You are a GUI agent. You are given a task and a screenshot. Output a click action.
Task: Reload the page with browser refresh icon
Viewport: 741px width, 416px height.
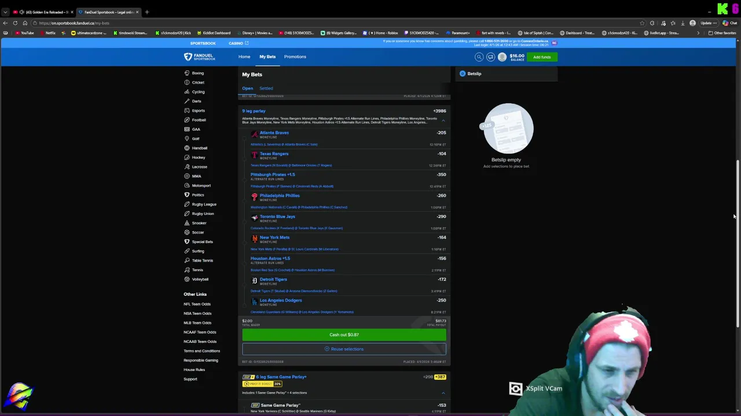pyautogui.click(x=15, y=23)
